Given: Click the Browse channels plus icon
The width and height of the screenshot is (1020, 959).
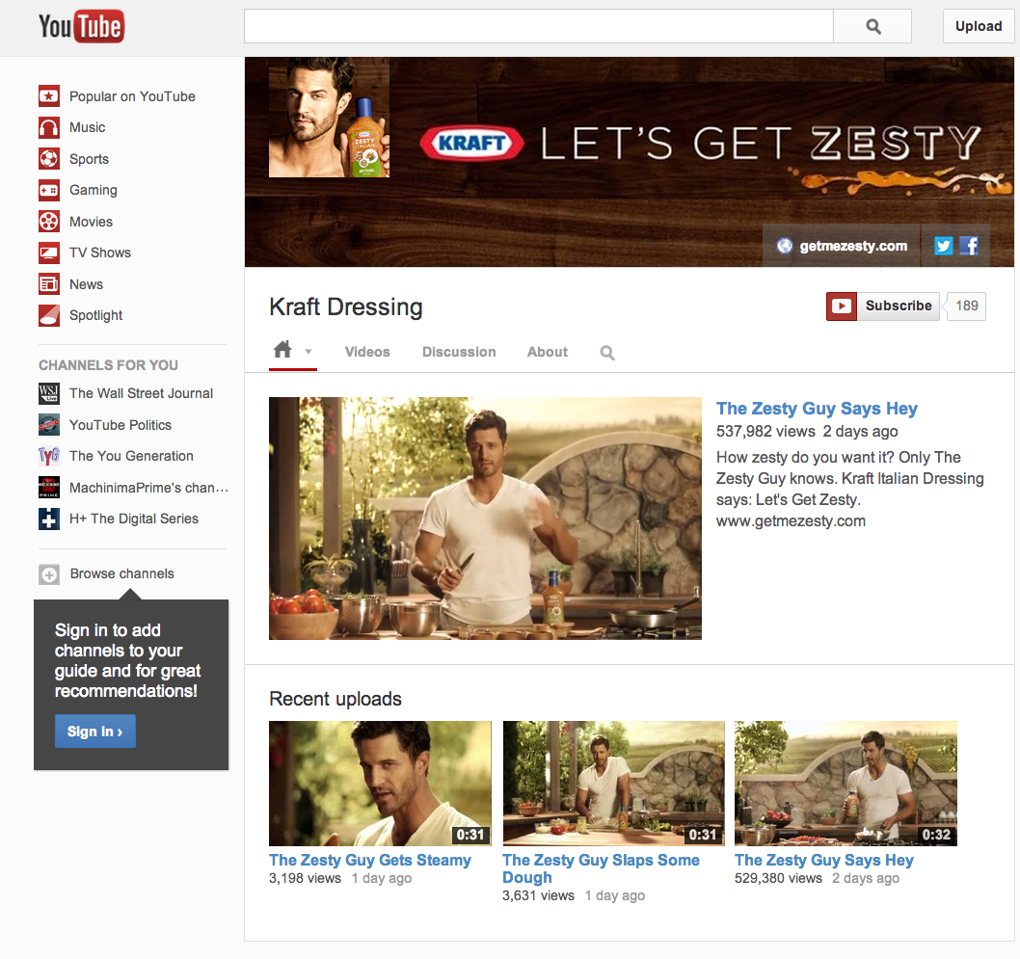Looking at the screenshot, I should point(49,574).
